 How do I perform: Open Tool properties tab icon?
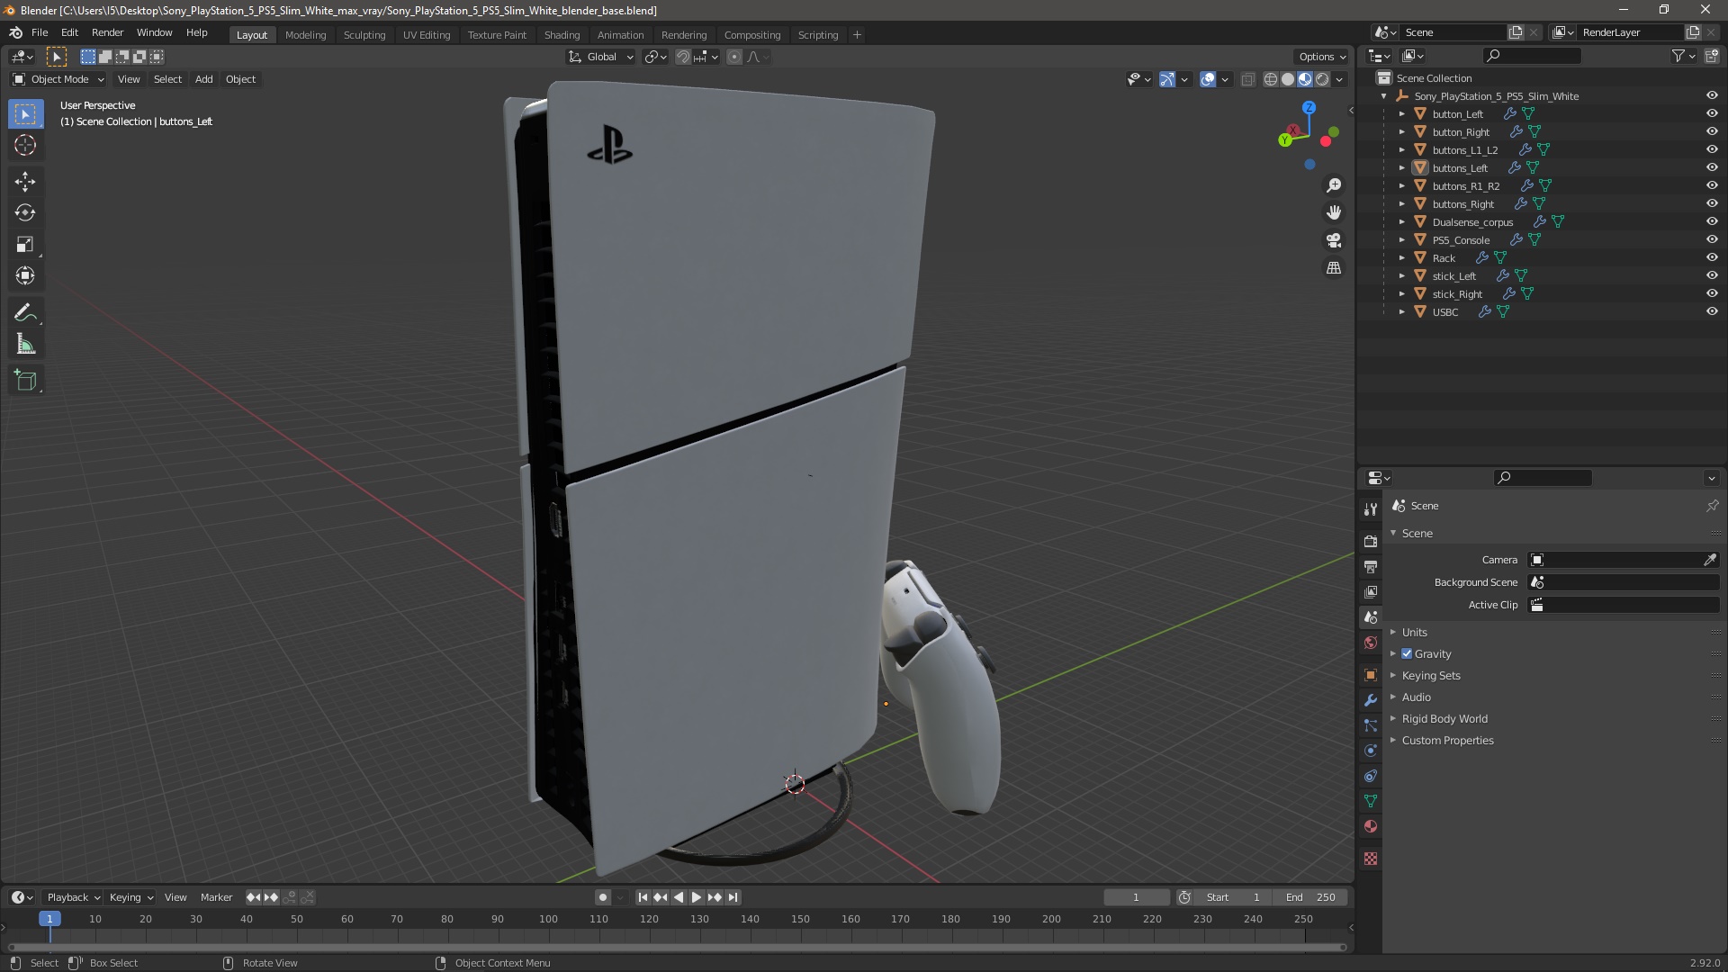coord(1371,509)
